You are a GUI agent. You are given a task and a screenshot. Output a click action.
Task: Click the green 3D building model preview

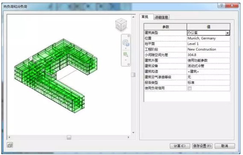56,75
